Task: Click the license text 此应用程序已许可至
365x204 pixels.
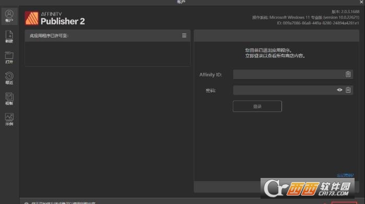Action: (x=49, y=36)
